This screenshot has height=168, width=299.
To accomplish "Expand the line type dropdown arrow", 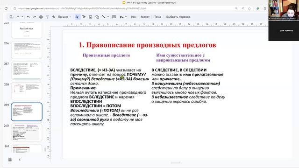I will (108, 17).
